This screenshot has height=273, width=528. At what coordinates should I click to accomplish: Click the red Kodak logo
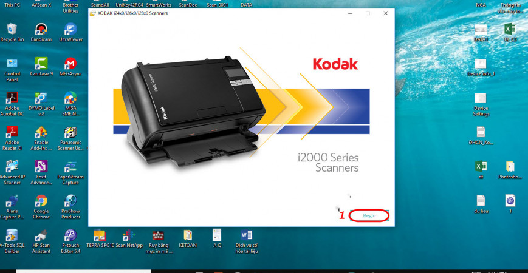click(x=335, y=63)
